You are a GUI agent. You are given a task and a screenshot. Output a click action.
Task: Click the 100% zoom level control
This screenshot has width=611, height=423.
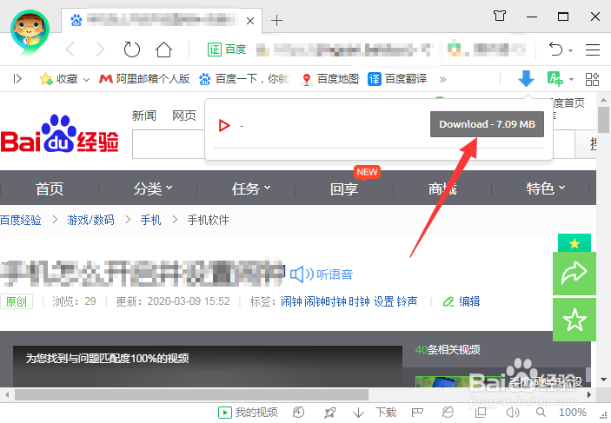573,413
